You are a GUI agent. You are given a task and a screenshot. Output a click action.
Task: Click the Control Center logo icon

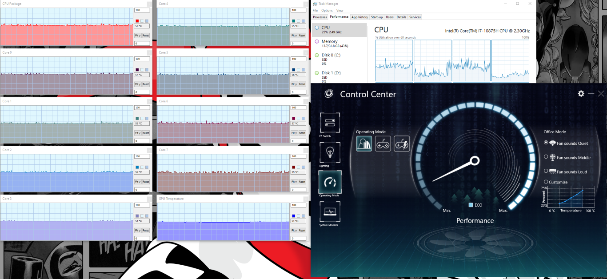329,94
